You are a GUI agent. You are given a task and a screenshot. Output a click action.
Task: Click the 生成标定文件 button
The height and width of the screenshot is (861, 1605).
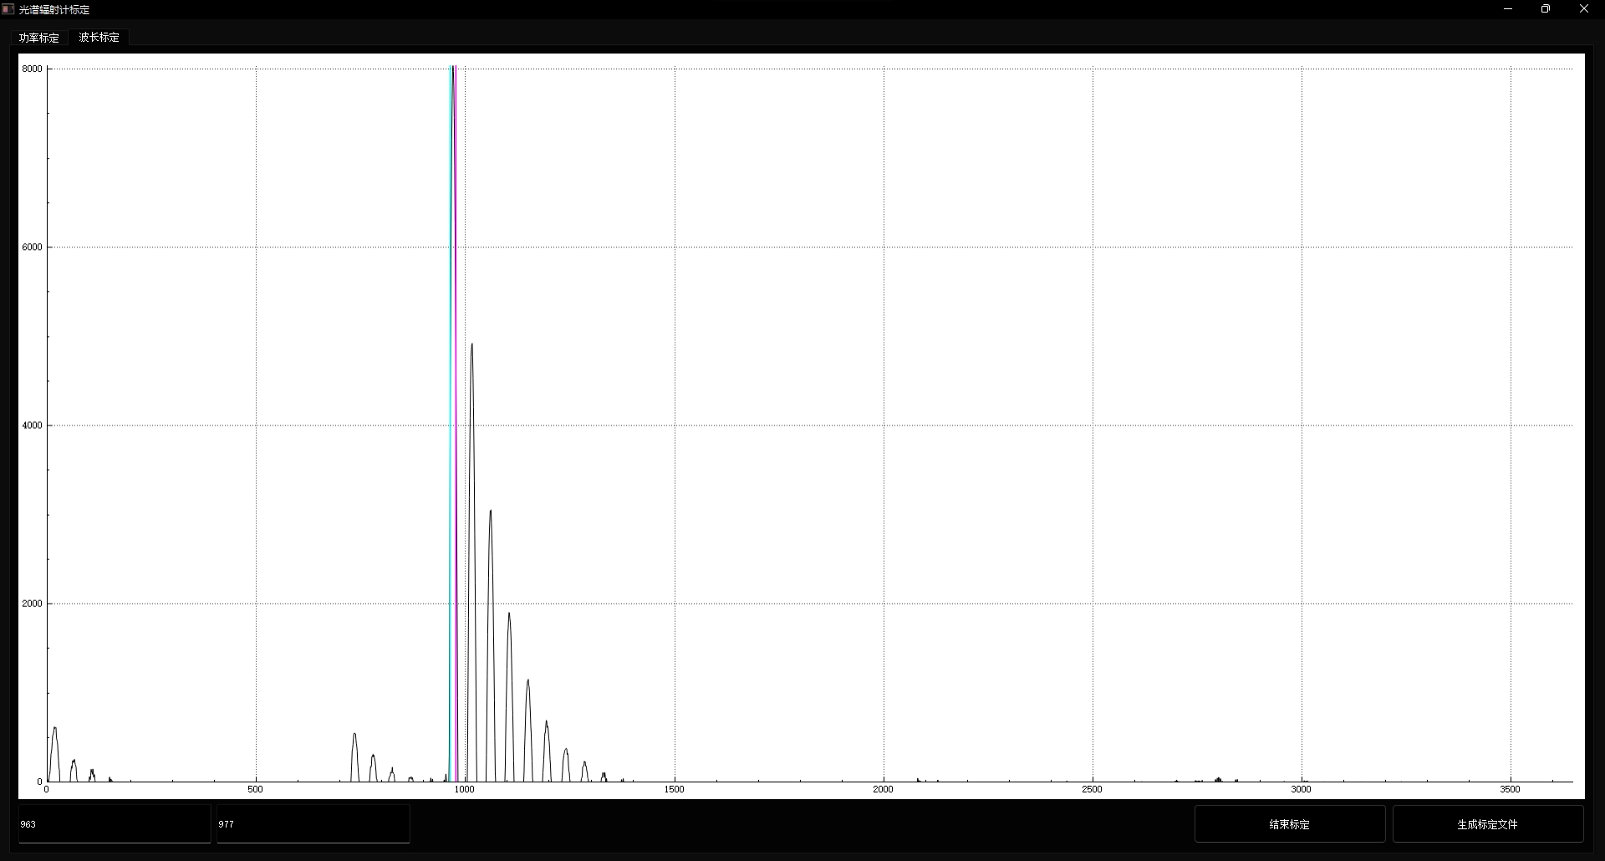1487,824
